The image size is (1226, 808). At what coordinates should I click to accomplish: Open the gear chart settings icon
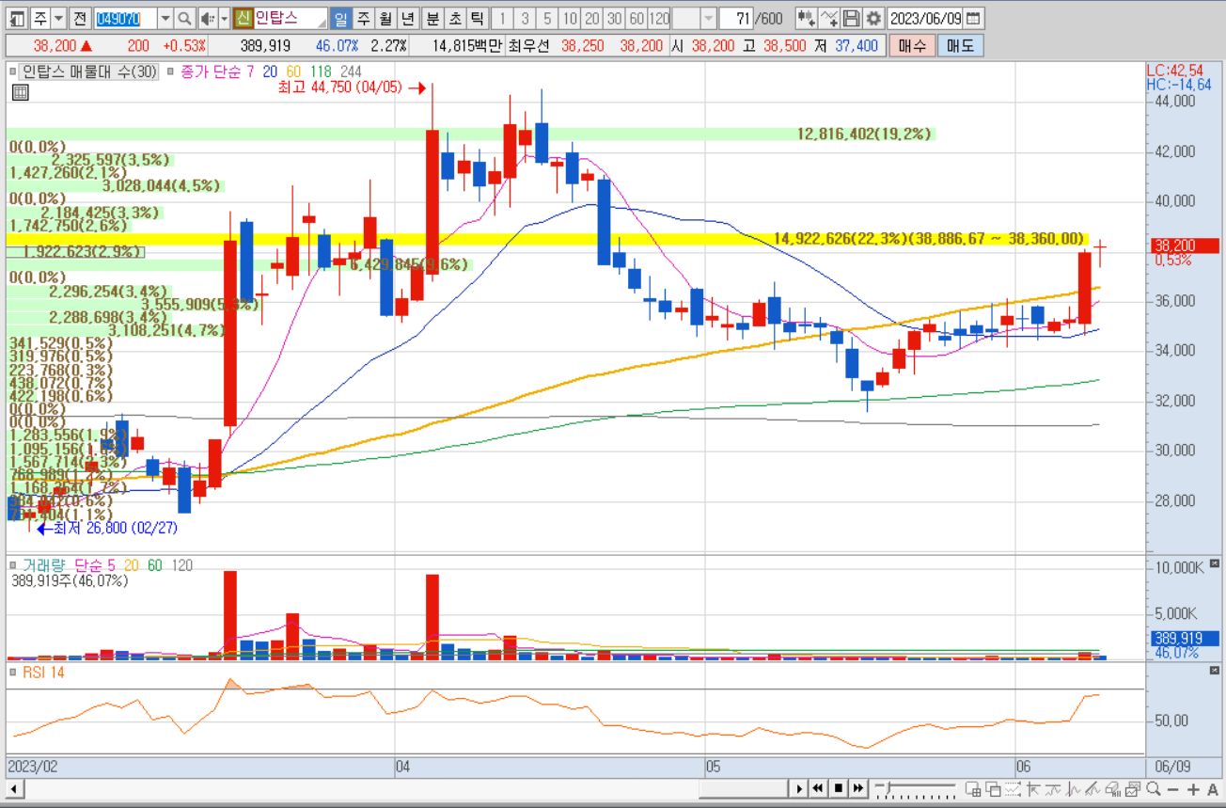coord(873,18)
